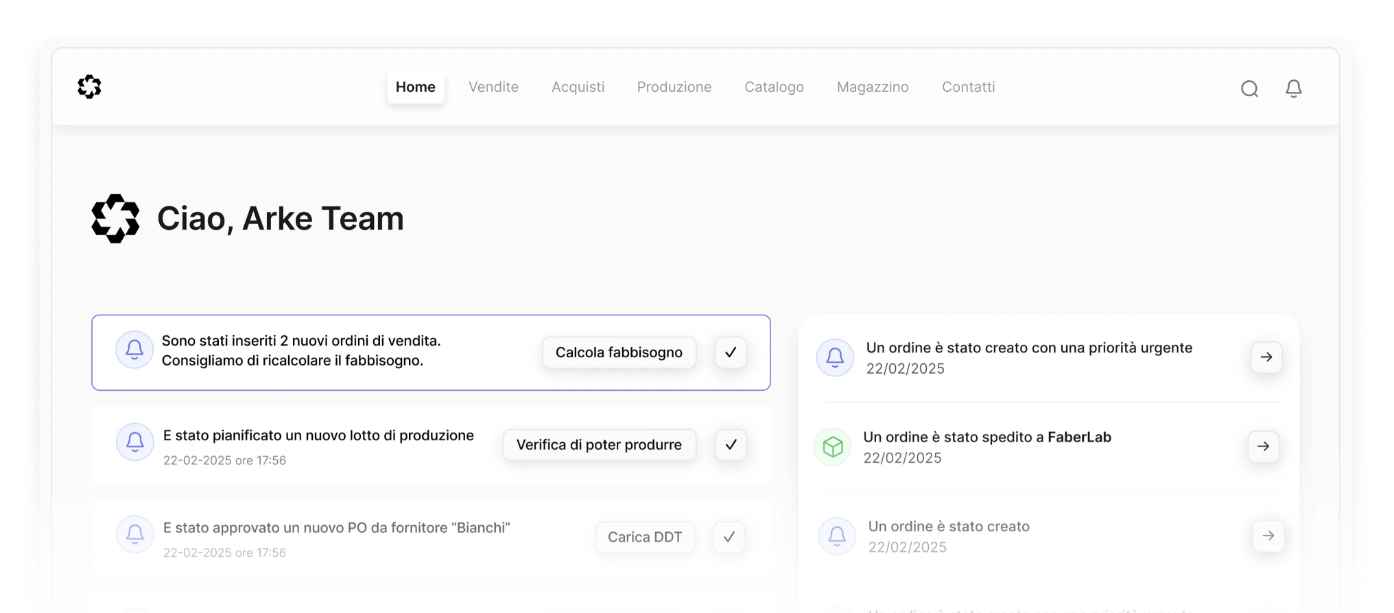Check off the production batch planned notification
Screen dimensions: 1394x613
pos(731,445)
